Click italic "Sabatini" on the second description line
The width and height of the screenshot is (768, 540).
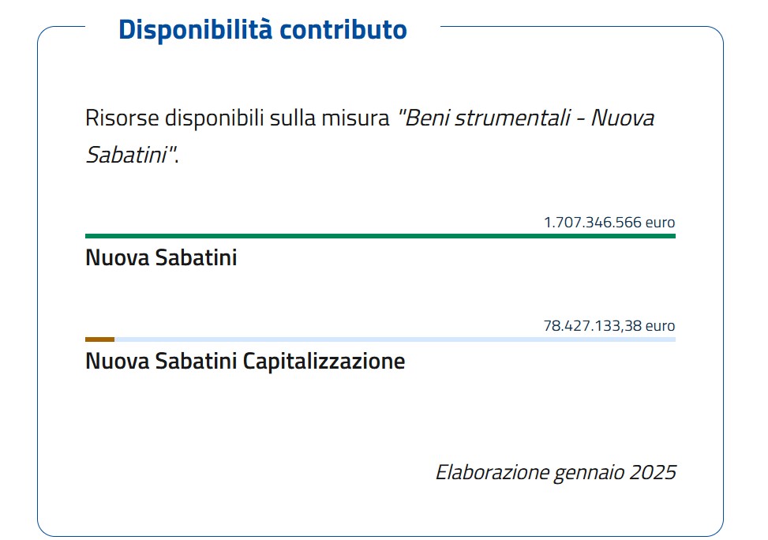coord(126,153)
